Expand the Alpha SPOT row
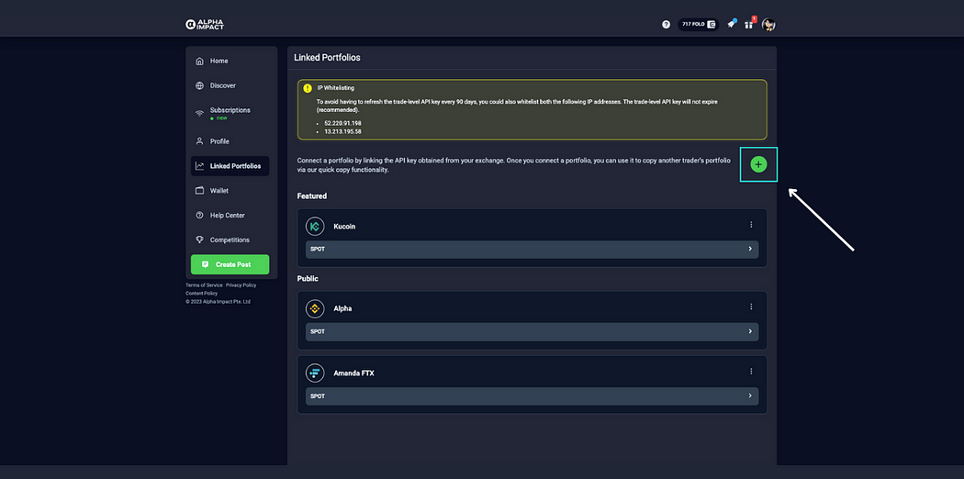This screenshot has height=479, width=964. click(x=532, y=331)
